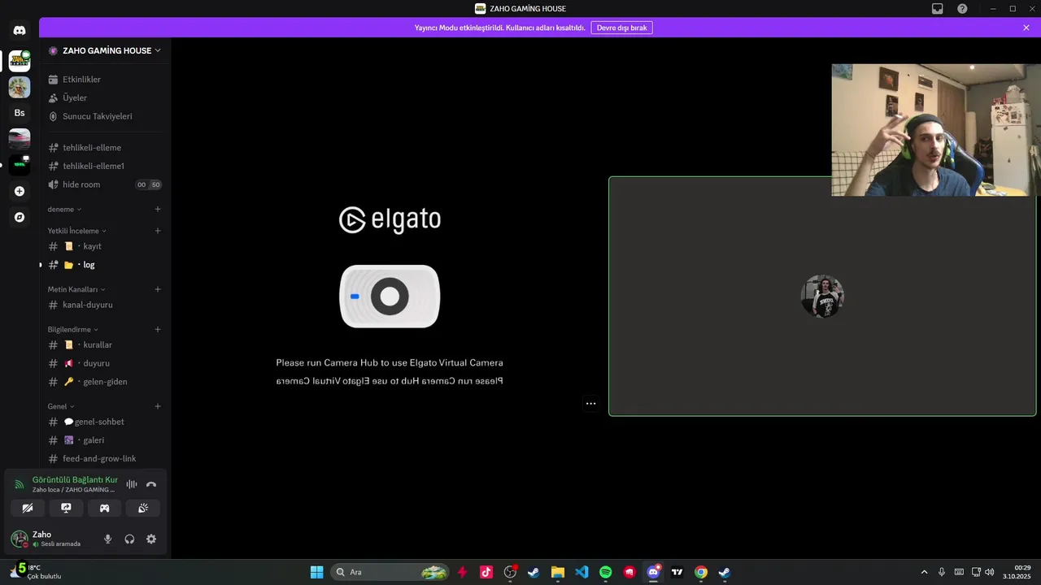Open the kanal-duyuru channel

tap(104, 305)
